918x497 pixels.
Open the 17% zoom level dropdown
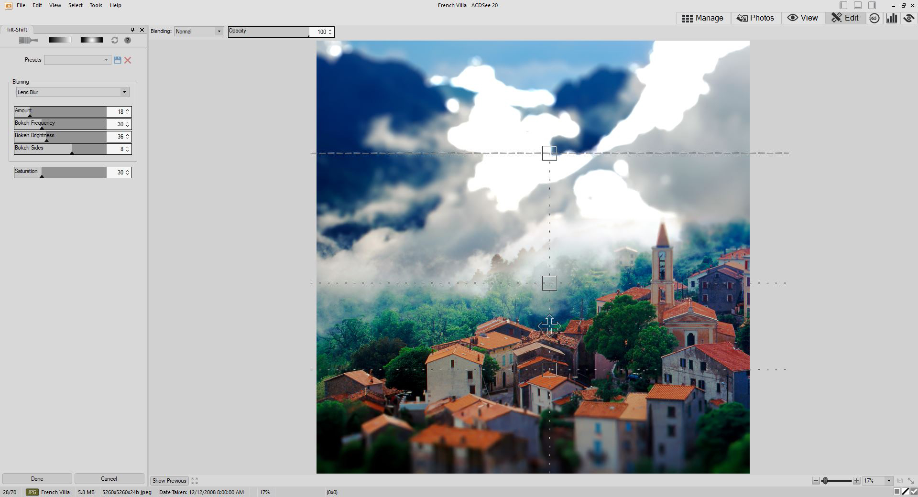click(877, 481)
